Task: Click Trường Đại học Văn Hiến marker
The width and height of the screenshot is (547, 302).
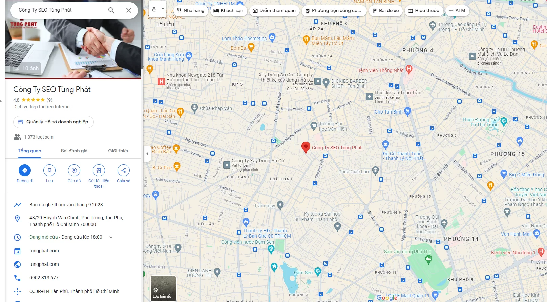Action: [314, 126]
